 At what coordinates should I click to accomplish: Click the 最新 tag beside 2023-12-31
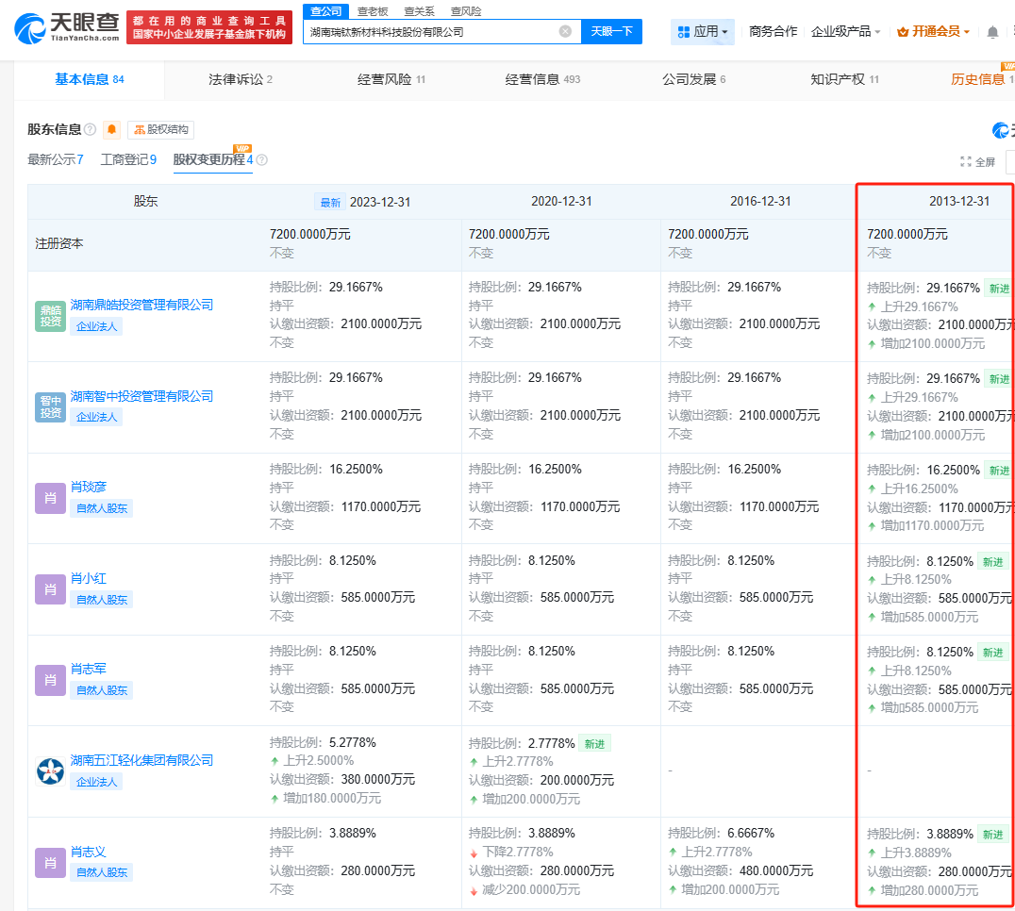pyautogui.click(x=330, y=203)
